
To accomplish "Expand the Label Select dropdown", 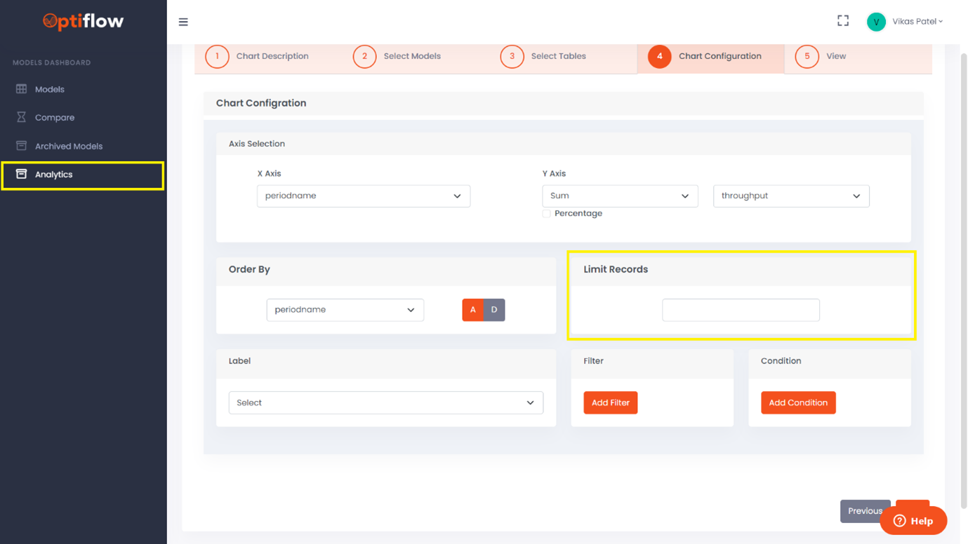I will (385, 402).
